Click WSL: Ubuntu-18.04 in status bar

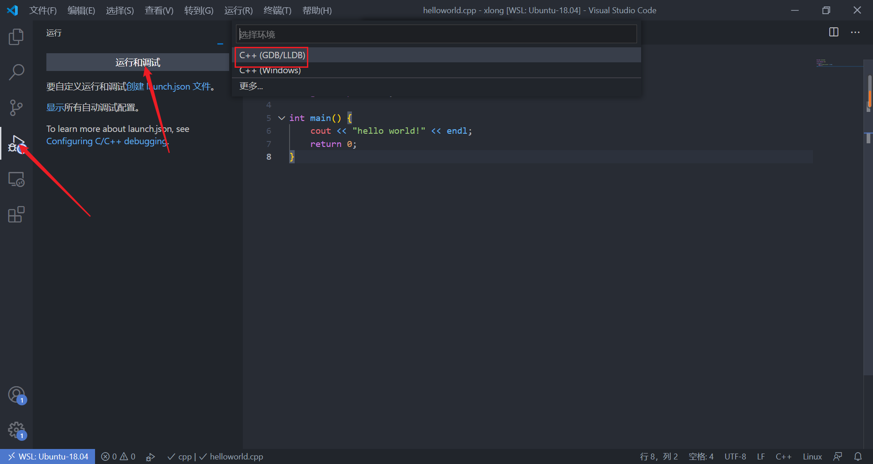pyautogui.click(x=47, y=456)
